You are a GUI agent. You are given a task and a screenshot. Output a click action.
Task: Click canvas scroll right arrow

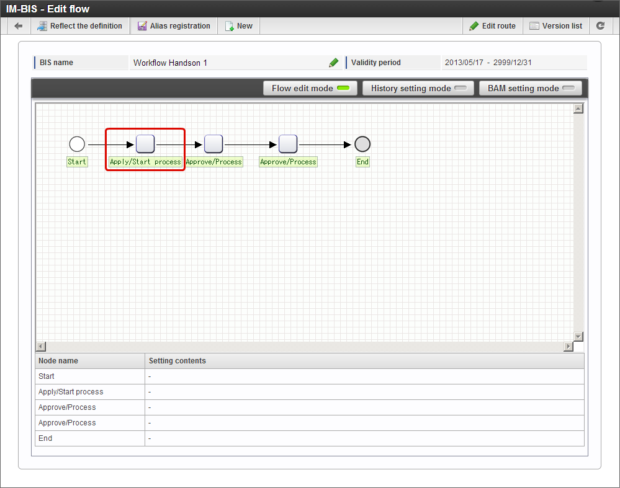pyautogui.click(x=568, y=347)
